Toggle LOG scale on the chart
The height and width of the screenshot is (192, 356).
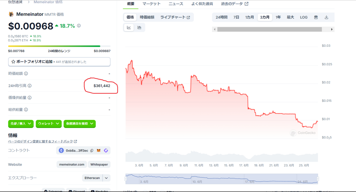pos(304,17)
